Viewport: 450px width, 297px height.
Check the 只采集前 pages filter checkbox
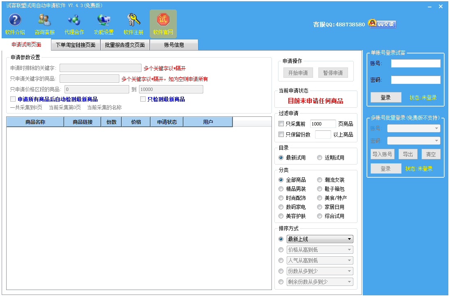(x=281, y=124)
